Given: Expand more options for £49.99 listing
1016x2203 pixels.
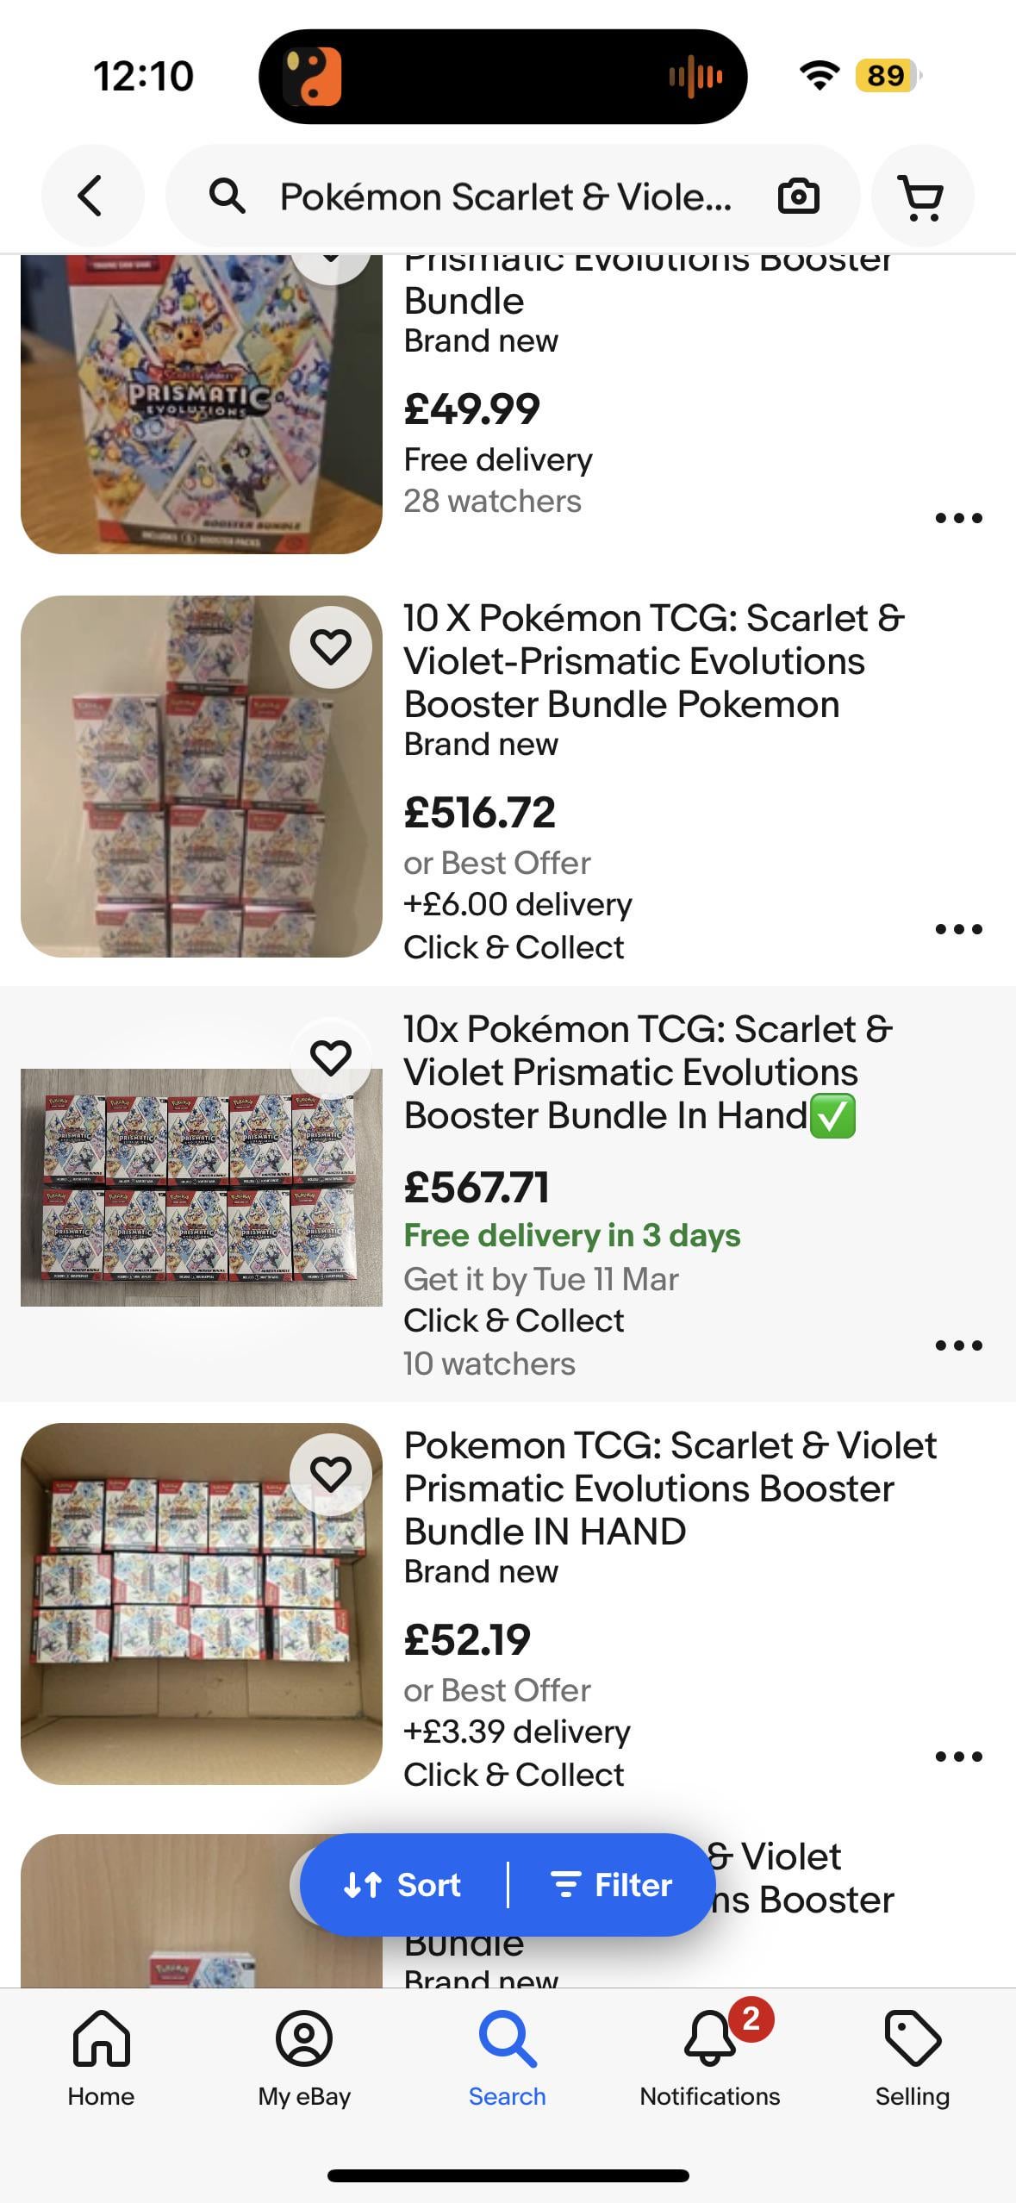Looking at the screenshot, I should [958, 518].
